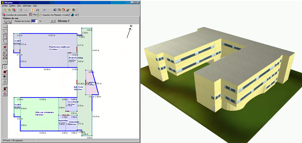Click the yellow question mark help icon

pyautogui.click(x=32, y=10)
